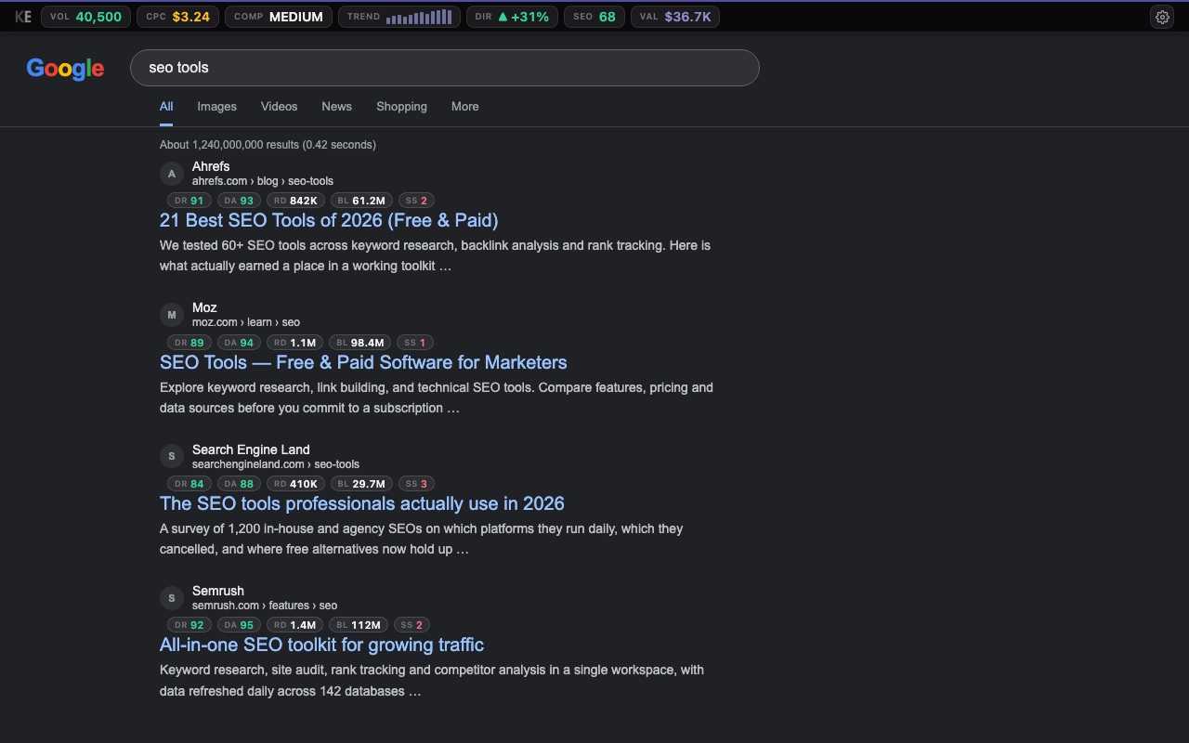Click the Moz snippet 'Explore keyword research'
This screenshot has width=1189, height=743.
[437, 398]
